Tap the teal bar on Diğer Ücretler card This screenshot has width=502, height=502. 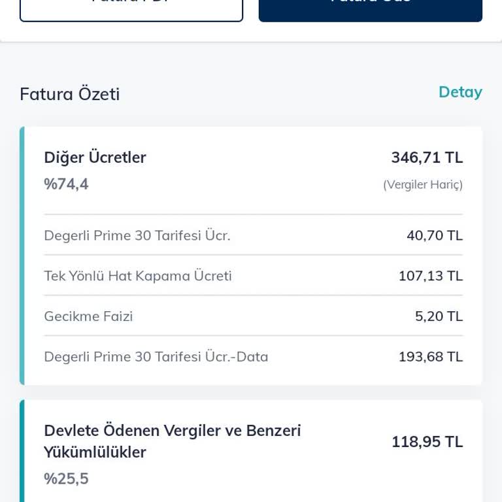pos(22,256)
